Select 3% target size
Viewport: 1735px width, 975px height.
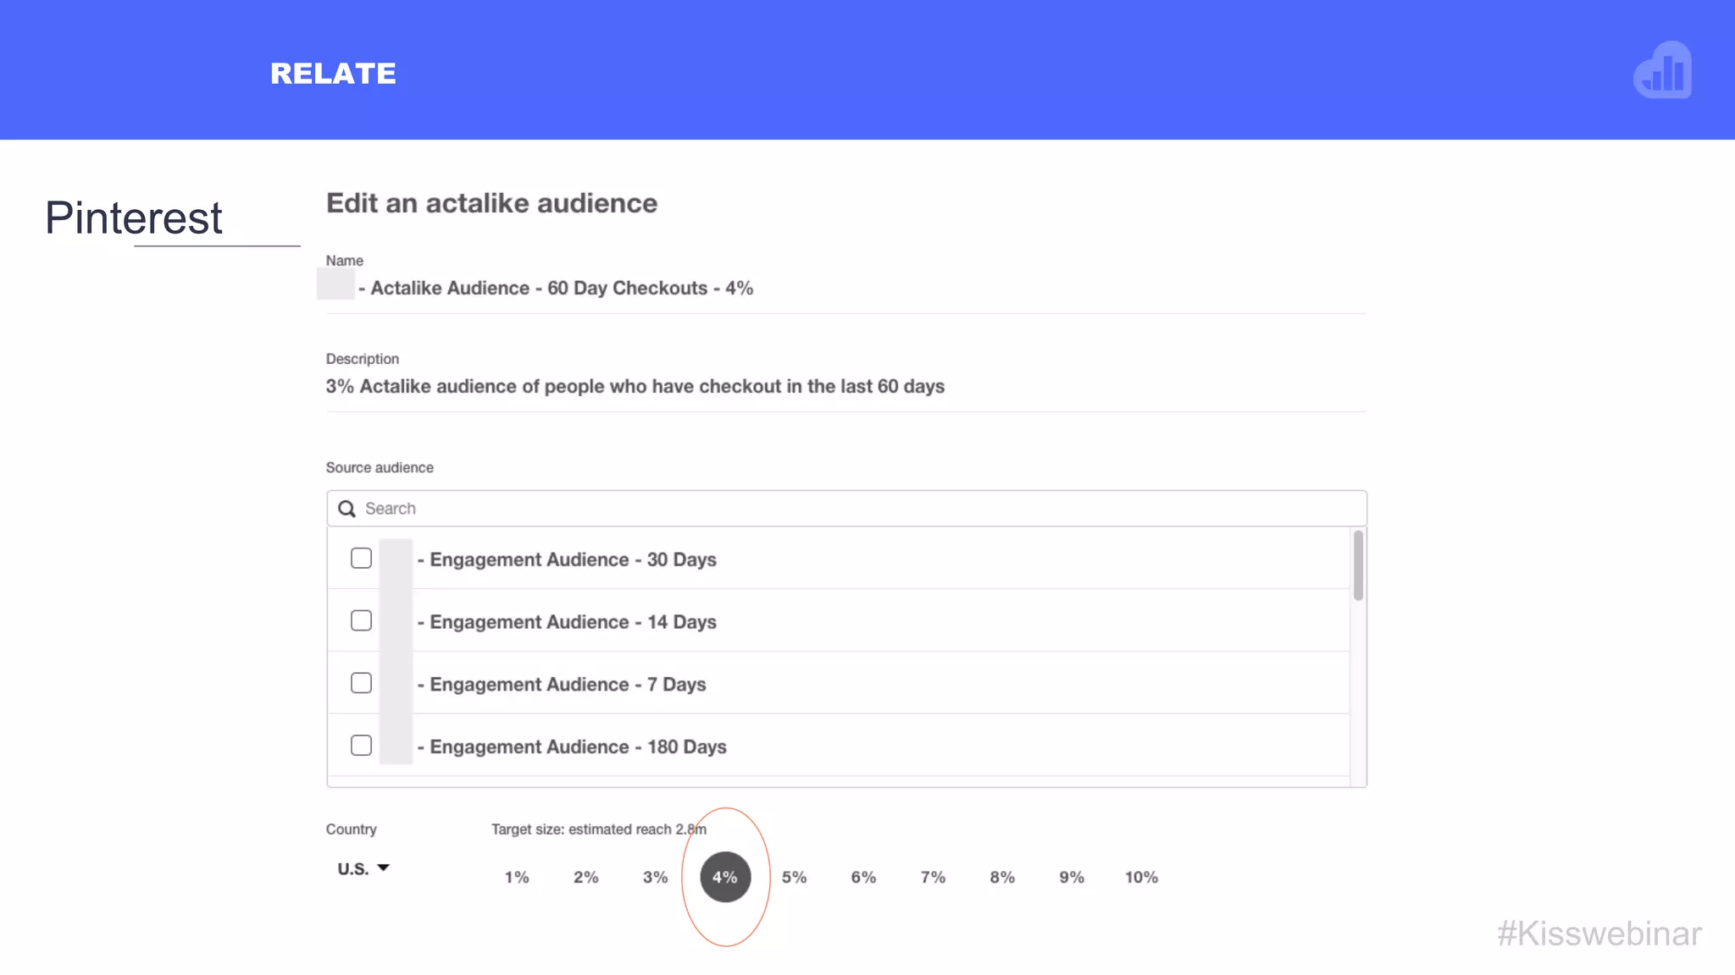pos(656,878)
